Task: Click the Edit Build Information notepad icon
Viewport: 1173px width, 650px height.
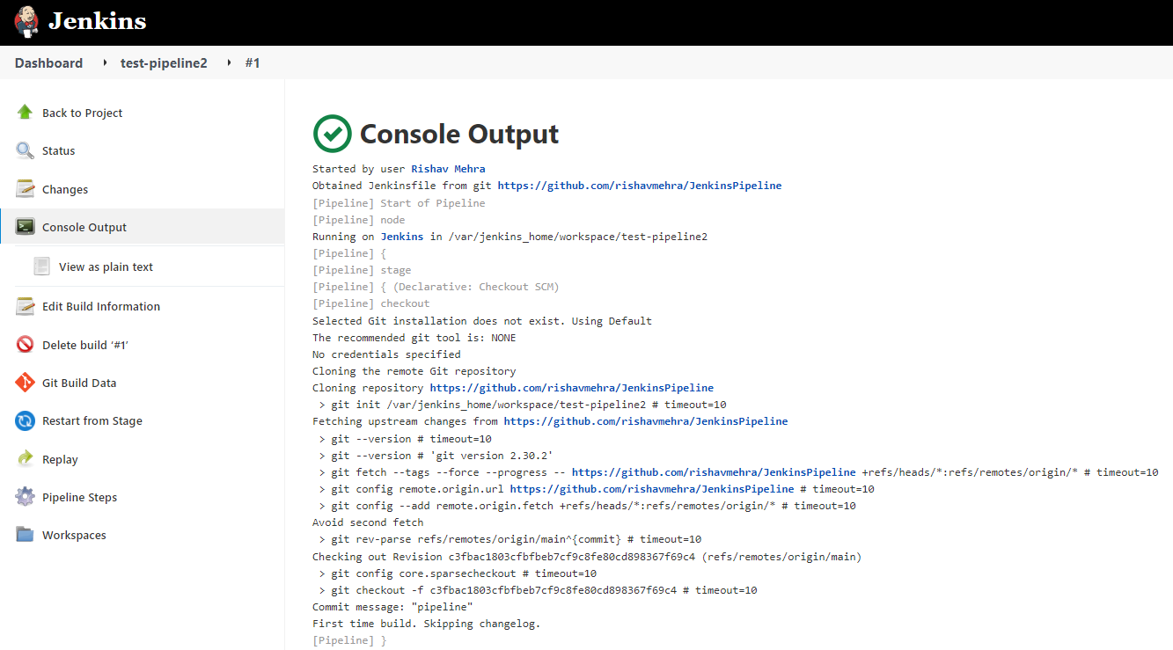Action: (25, 306)
